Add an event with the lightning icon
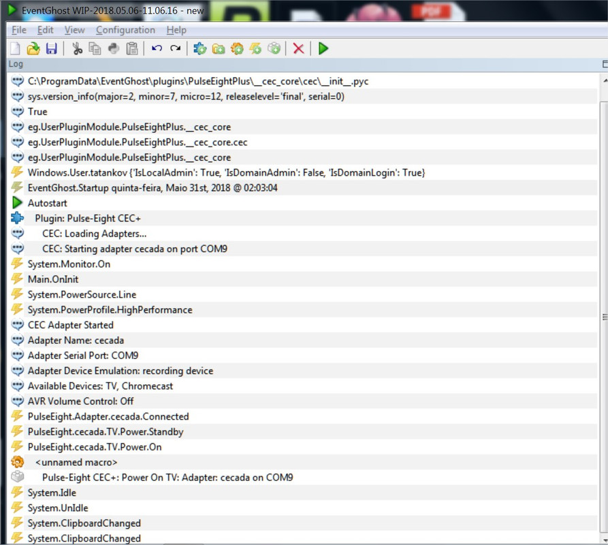Screen dimensions: 608x545 tap(255, 48)
